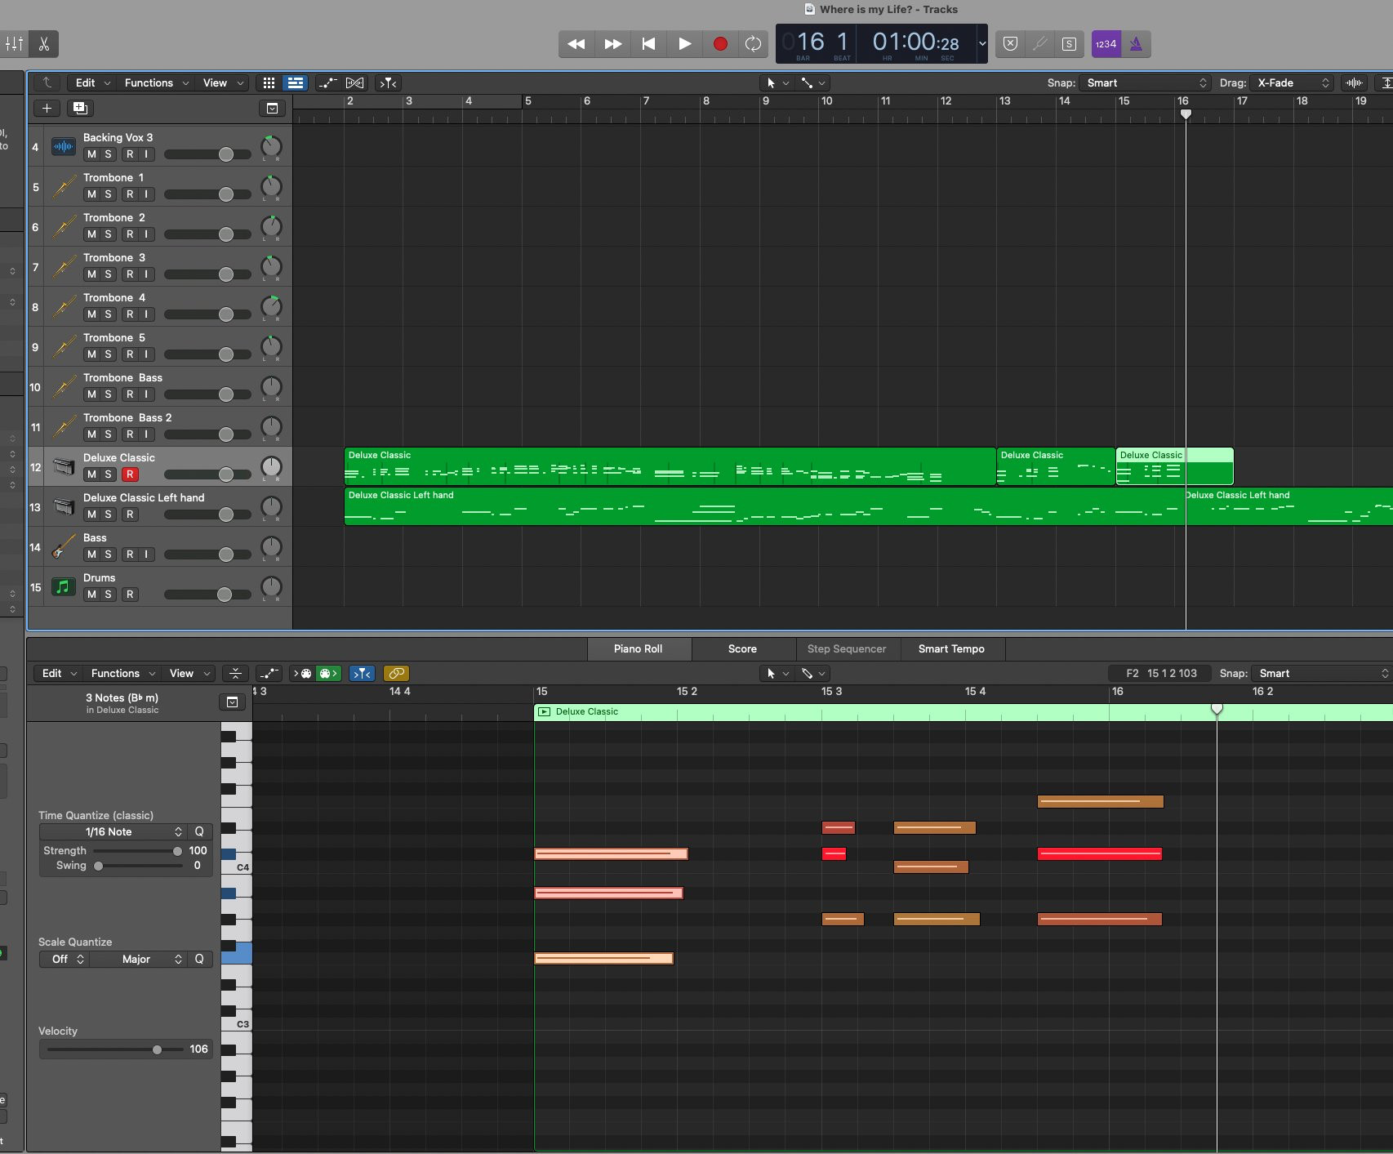Image resolution: width=1393 pixels, height=1154 pixels.
Task: Switch to the Score tab
Action: click(x=742, y=648)
